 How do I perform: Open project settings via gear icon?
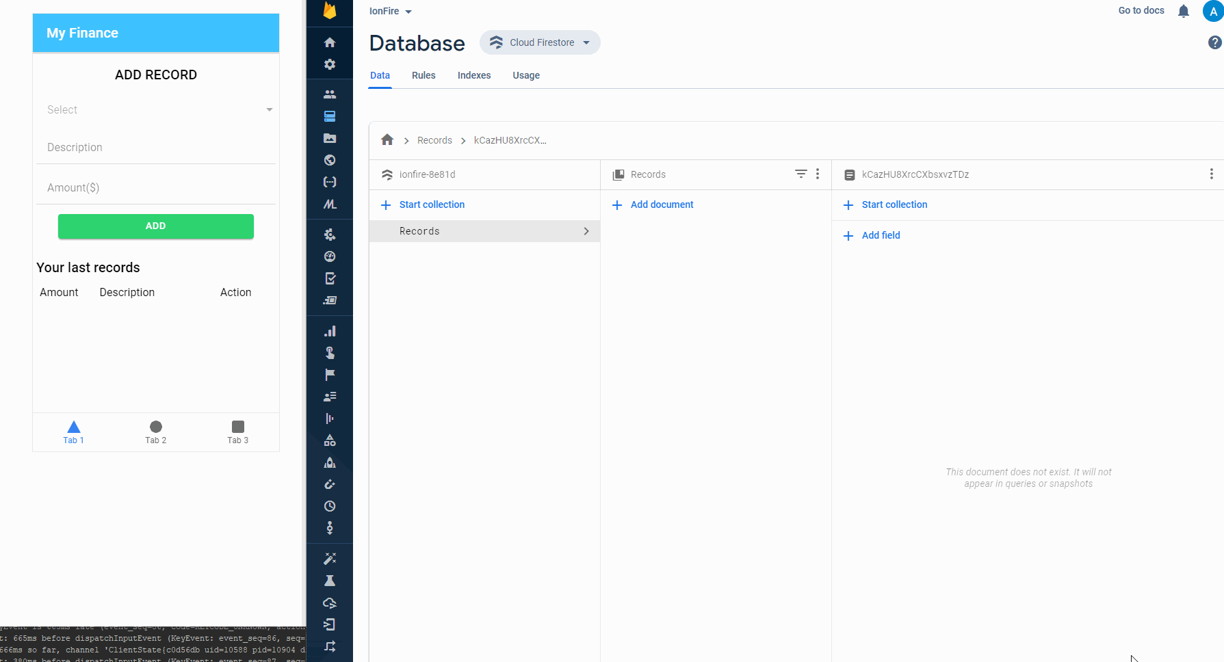330,64
